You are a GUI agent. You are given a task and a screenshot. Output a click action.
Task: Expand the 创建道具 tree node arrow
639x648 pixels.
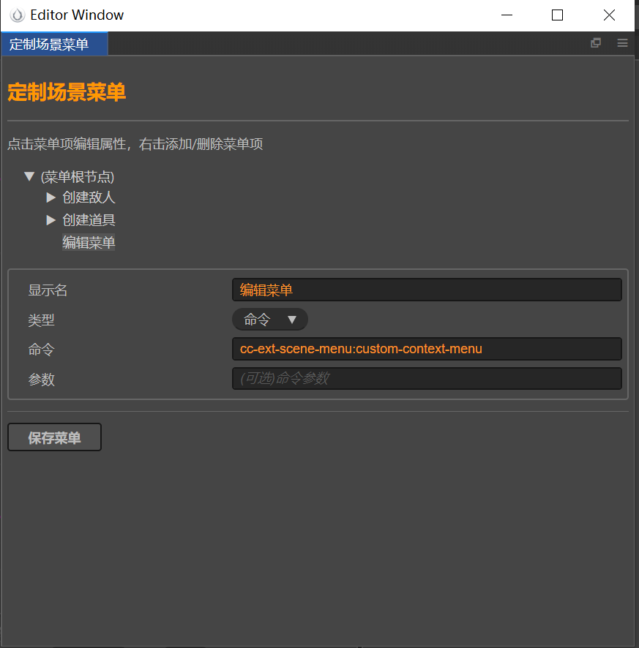pyautogui.click(x=51, y=219)
